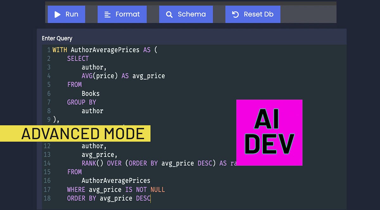Open the Schema viewer
Image resolution: width=380 pixels, height=210 pixels.
click(186, 14)
